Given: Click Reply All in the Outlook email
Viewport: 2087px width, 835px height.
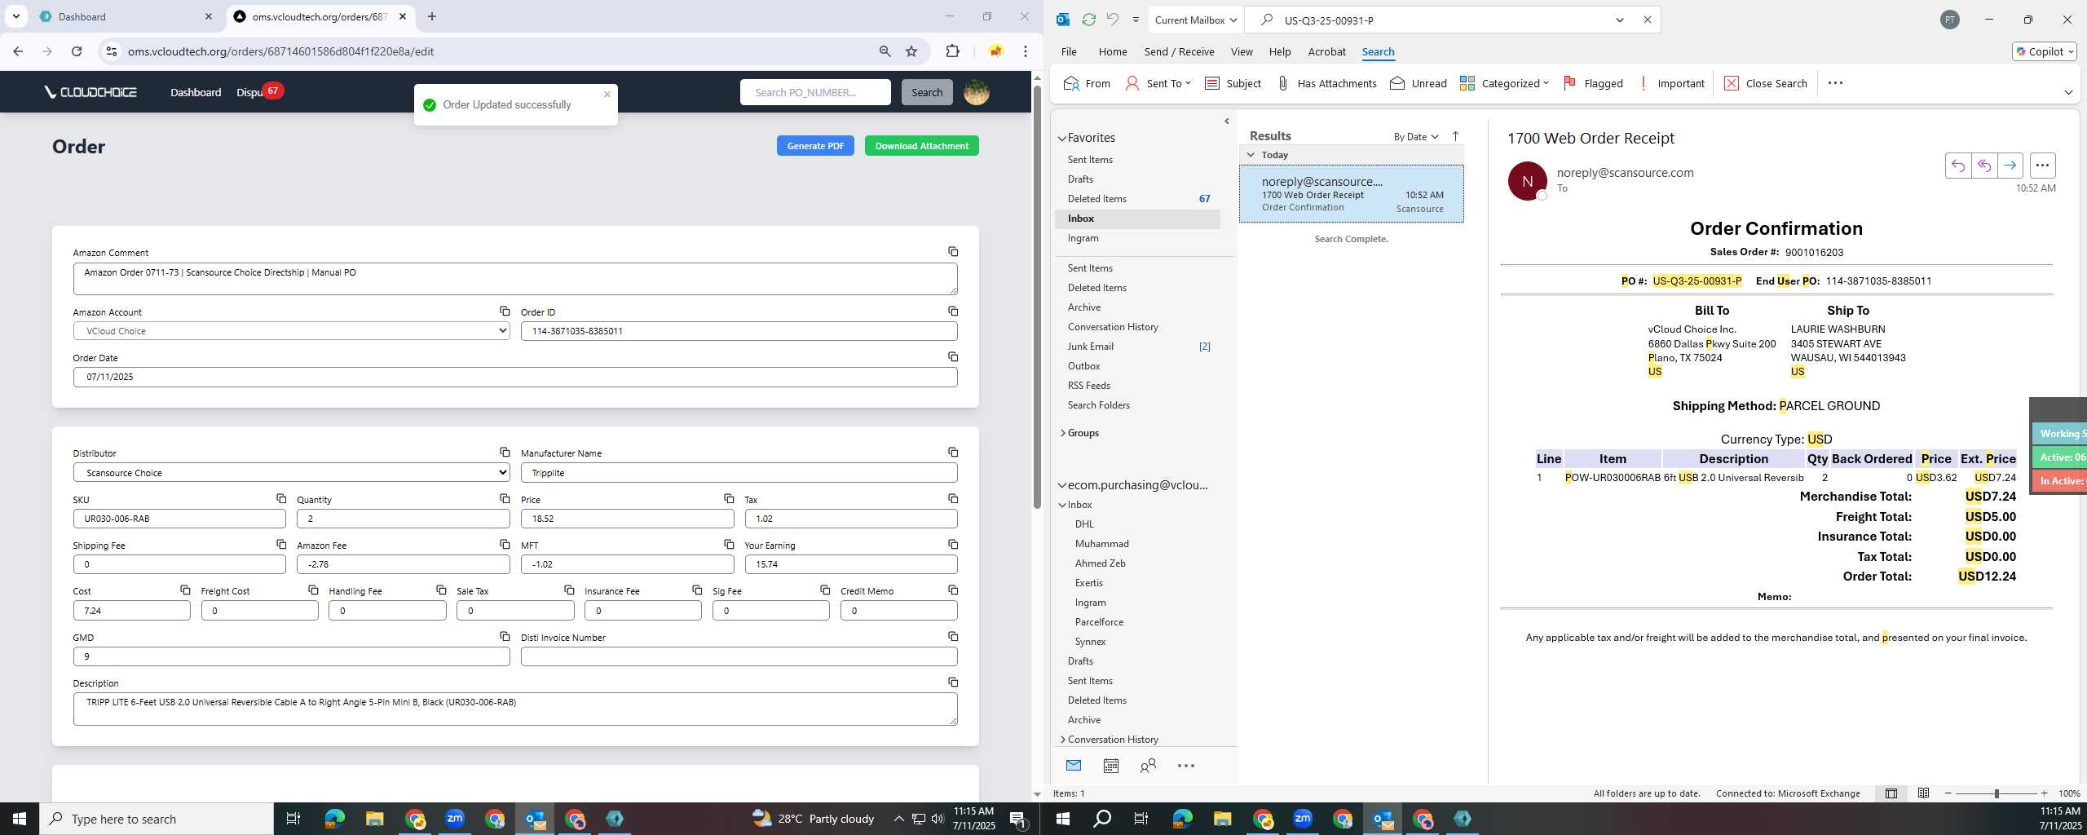Looking at the screenshot, I should tap(1983, 166).
